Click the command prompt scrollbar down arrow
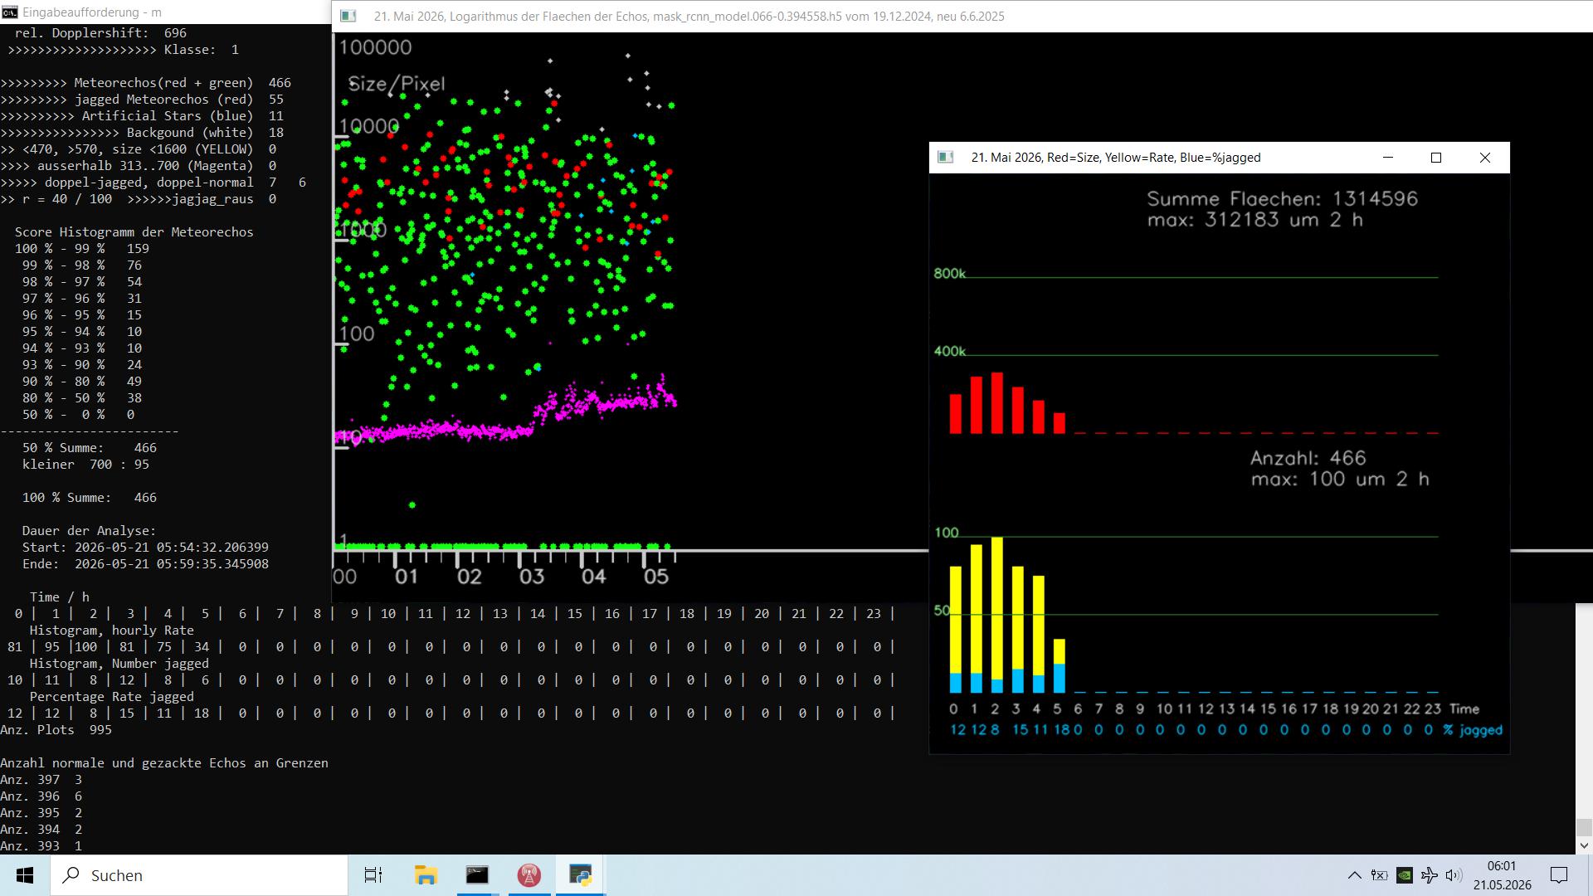Image resolution: width=1593 pixels, height=896 pixels. 1584,845
